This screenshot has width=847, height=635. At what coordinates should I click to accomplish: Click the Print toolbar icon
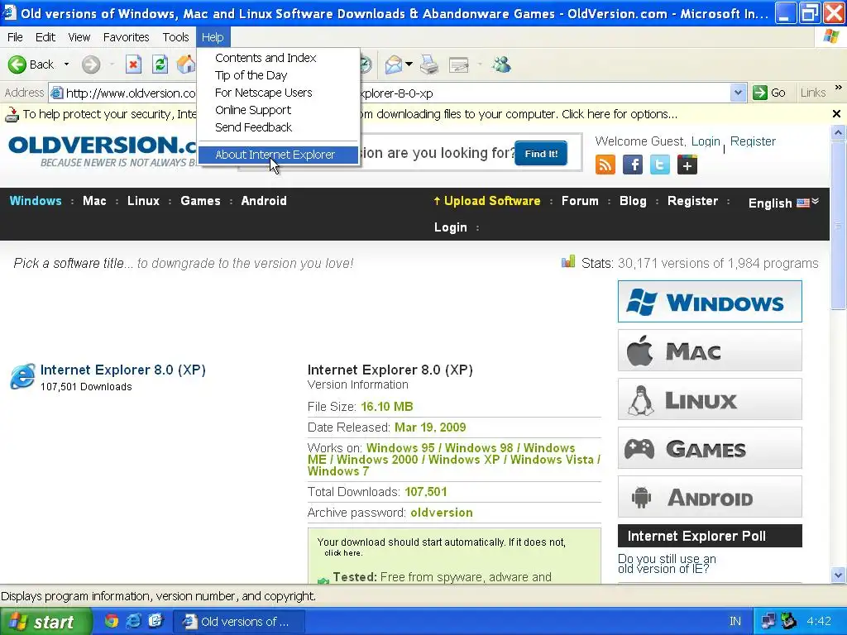(429, 64)
